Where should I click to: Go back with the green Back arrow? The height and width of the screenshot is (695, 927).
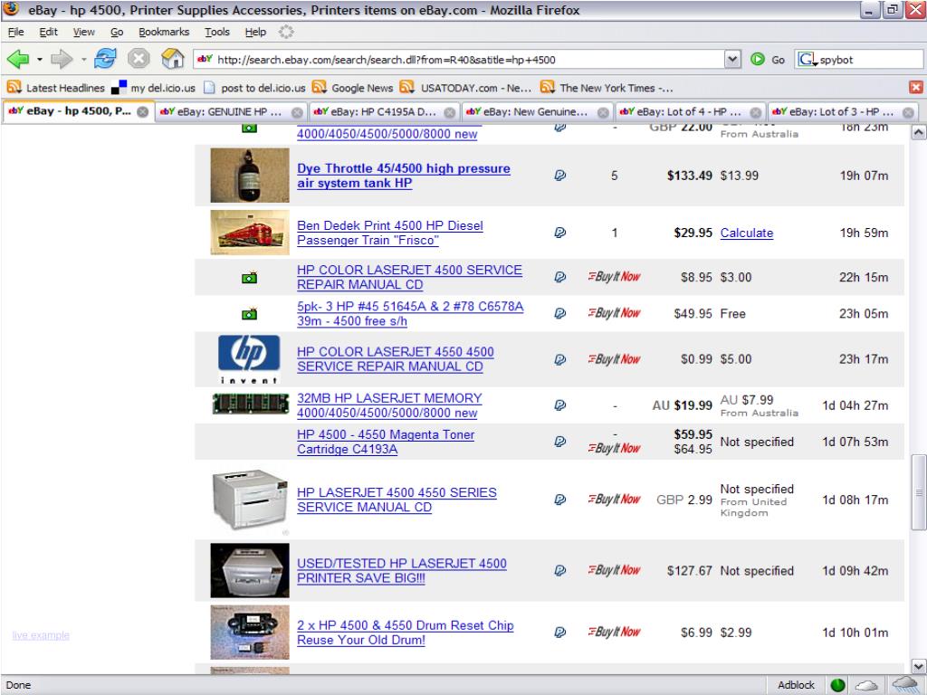(18, 59)
